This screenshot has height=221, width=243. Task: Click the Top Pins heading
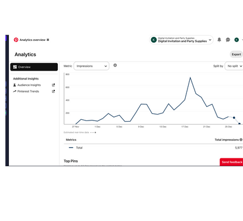[71, 161]
